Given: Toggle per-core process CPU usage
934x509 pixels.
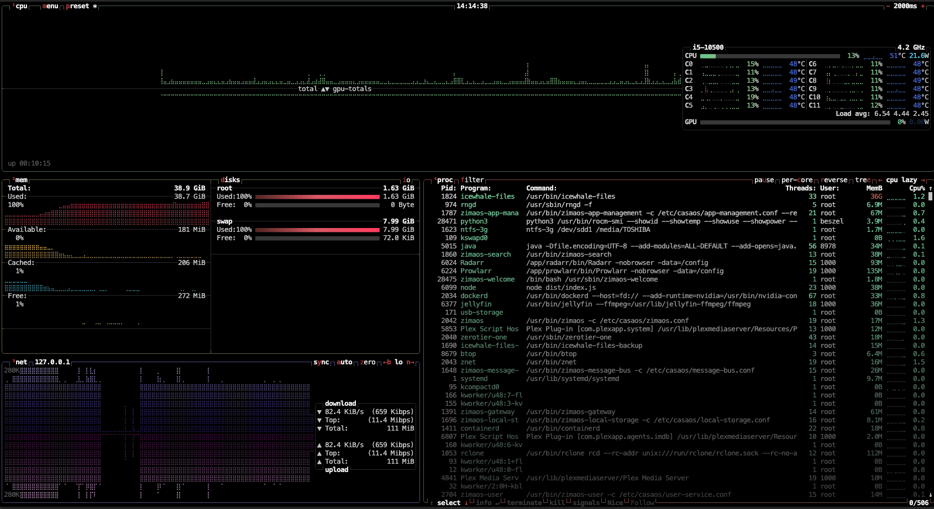Looking at the screenshot, I should (x=797, y=180).
